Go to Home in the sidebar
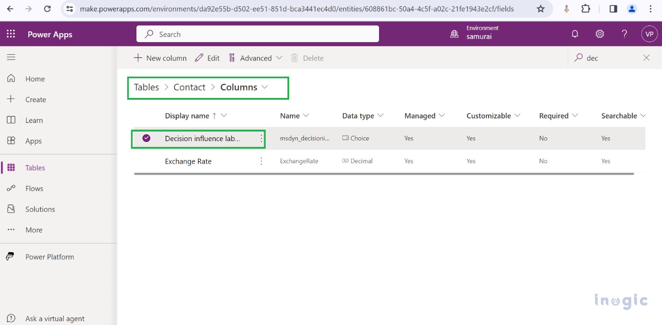 [x=35, y=79]
